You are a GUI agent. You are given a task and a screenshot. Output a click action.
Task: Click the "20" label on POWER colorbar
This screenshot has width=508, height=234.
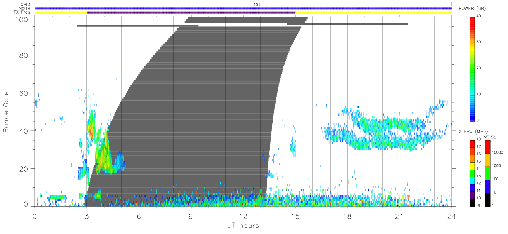click(479, 69)
